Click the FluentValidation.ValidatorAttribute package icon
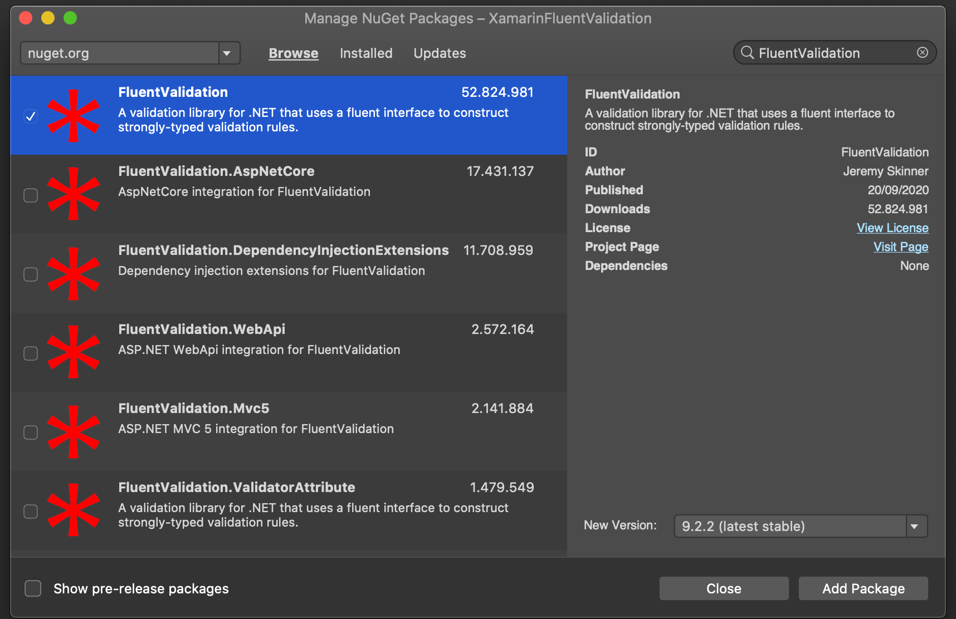Screen dimensions: 956x619 (74, 510)
